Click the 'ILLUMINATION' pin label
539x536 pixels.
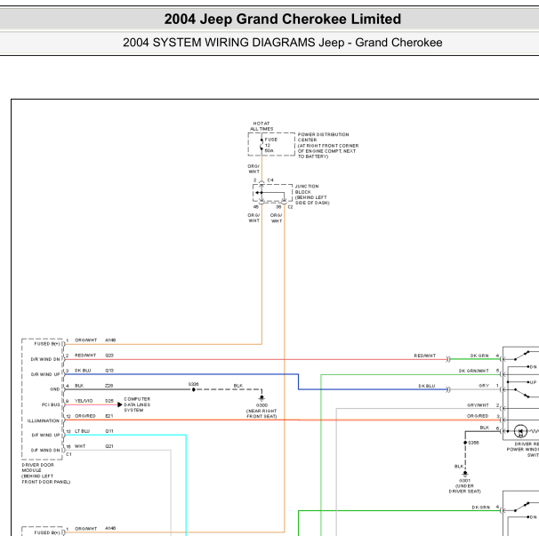click(x=44, y=420)
